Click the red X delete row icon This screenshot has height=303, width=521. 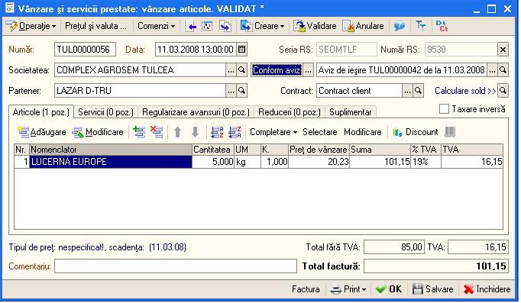click(x=157, y=132)
